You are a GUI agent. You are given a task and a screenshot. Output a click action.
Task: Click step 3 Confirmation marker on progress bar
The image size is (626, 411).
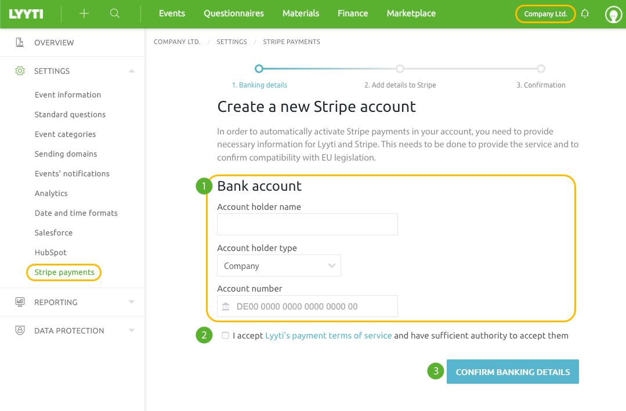[541, 68]
